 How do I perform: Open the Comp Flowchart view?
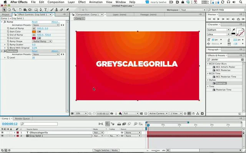[198, 114]
